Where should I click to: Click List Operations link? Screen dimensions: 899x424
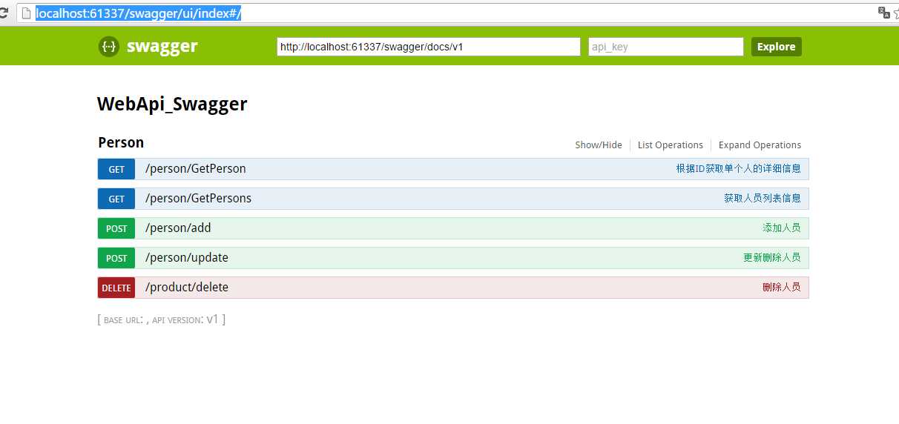(x=671, y=145)
